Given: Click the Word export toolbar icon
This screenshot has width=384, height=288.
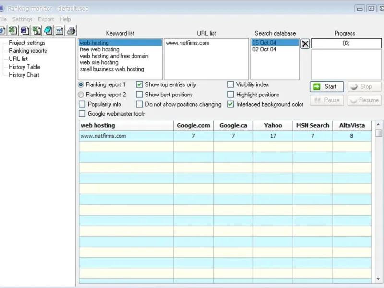Looking at the screenshot, I should pos(24,31).
